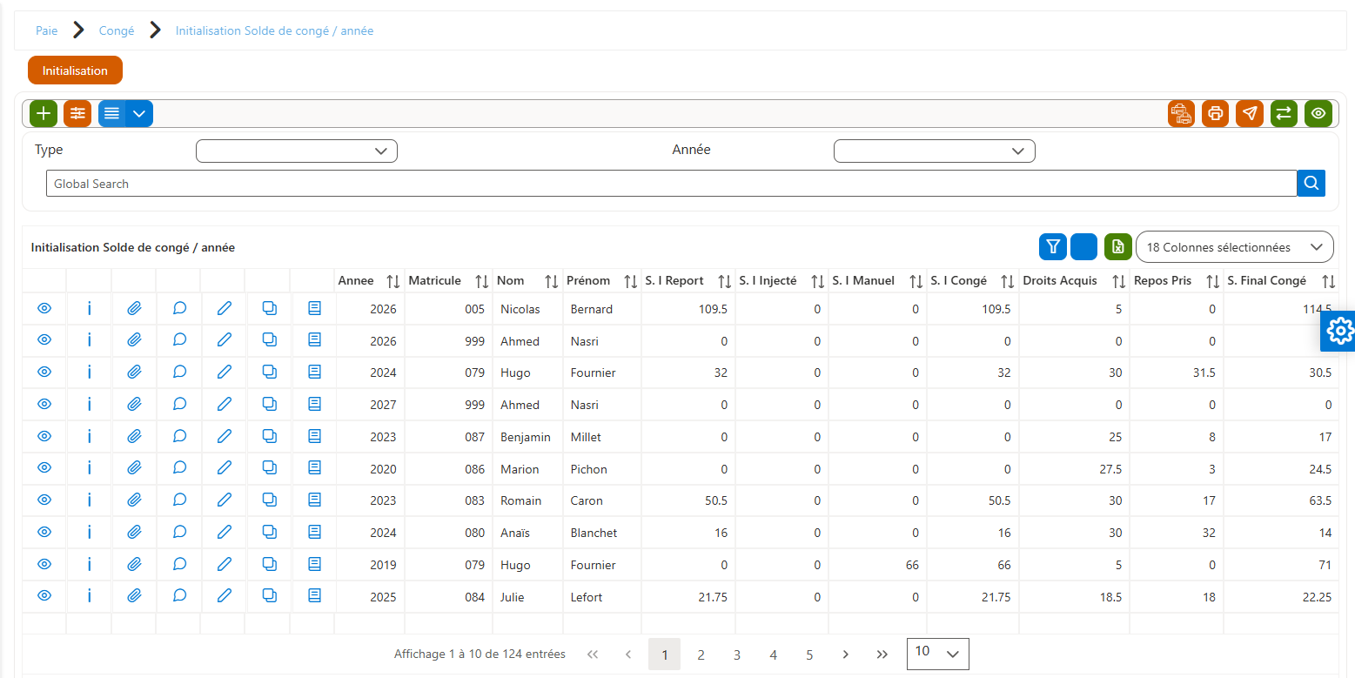Open the settings gear on right edge

pyautogui.click(x=1338, y=331)
